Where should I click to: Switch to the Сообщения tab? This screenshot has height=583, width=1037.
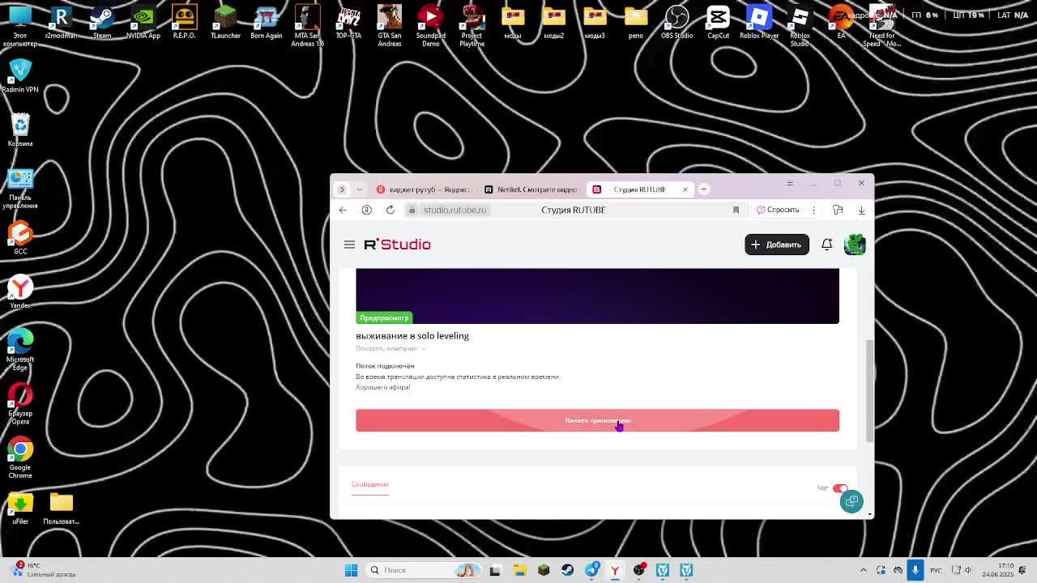click(369, 484)
